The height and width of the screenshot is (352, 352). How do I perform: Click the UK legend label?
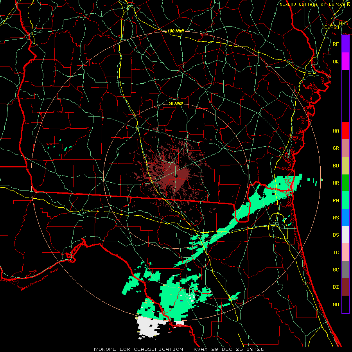(x=336, y=61)
